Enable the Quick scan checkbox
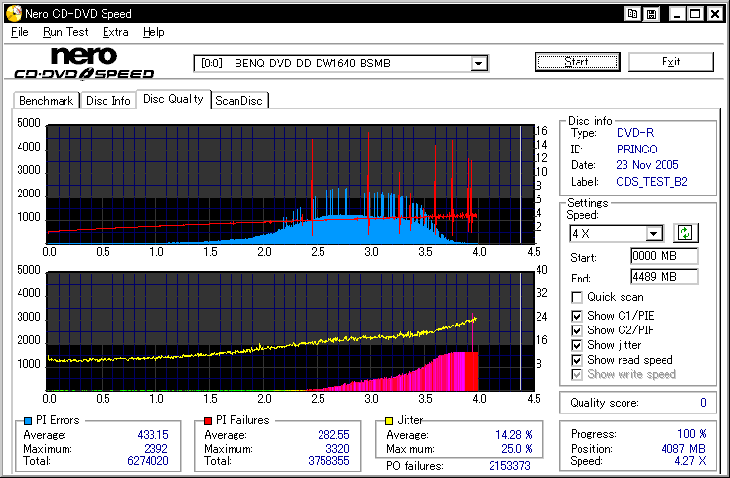 578,297
